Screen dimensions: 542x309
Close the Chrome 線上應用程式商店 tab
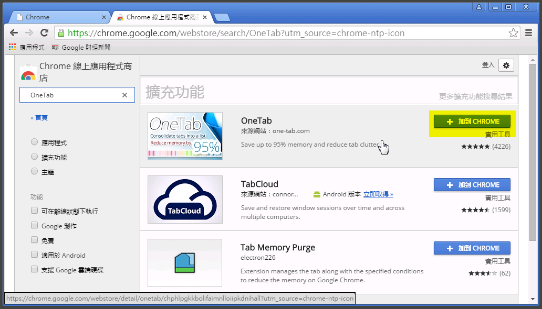click(x=205, y=17)
